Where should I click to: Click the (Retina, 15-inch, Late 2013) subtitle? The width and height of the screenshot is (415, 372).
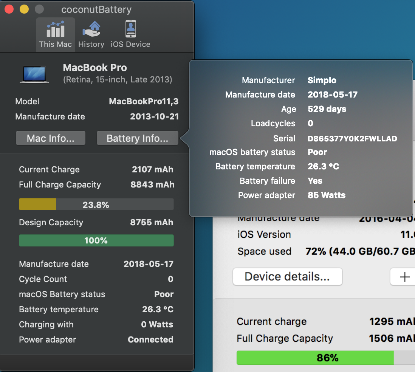click(118, 79)
